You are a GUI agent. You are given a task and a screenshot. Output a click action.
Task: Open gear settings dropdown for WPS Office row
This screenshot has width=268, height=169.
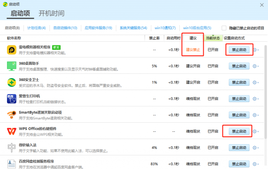click(x=256, y=131)
